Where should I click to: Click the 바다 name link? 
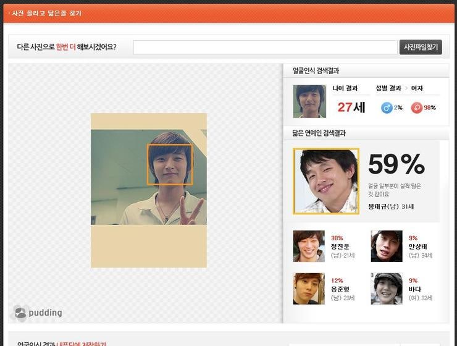(414, 289)
